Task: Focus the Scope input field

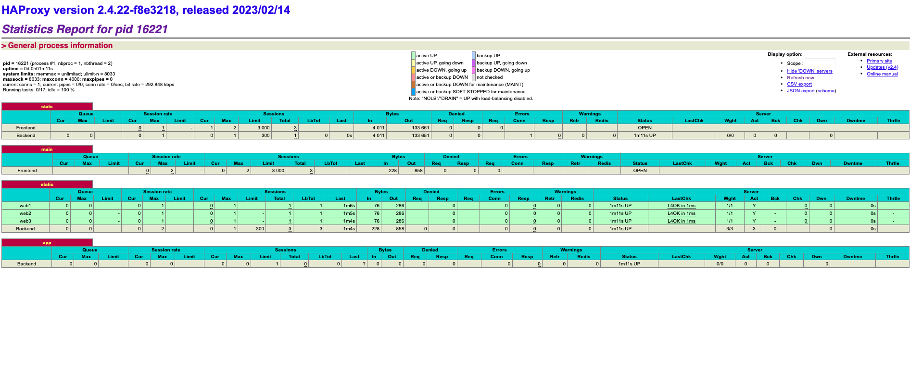Action: point(820,63)
